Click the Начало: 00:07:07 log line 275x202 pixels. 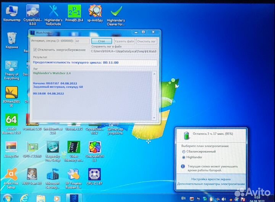[55, 83]
